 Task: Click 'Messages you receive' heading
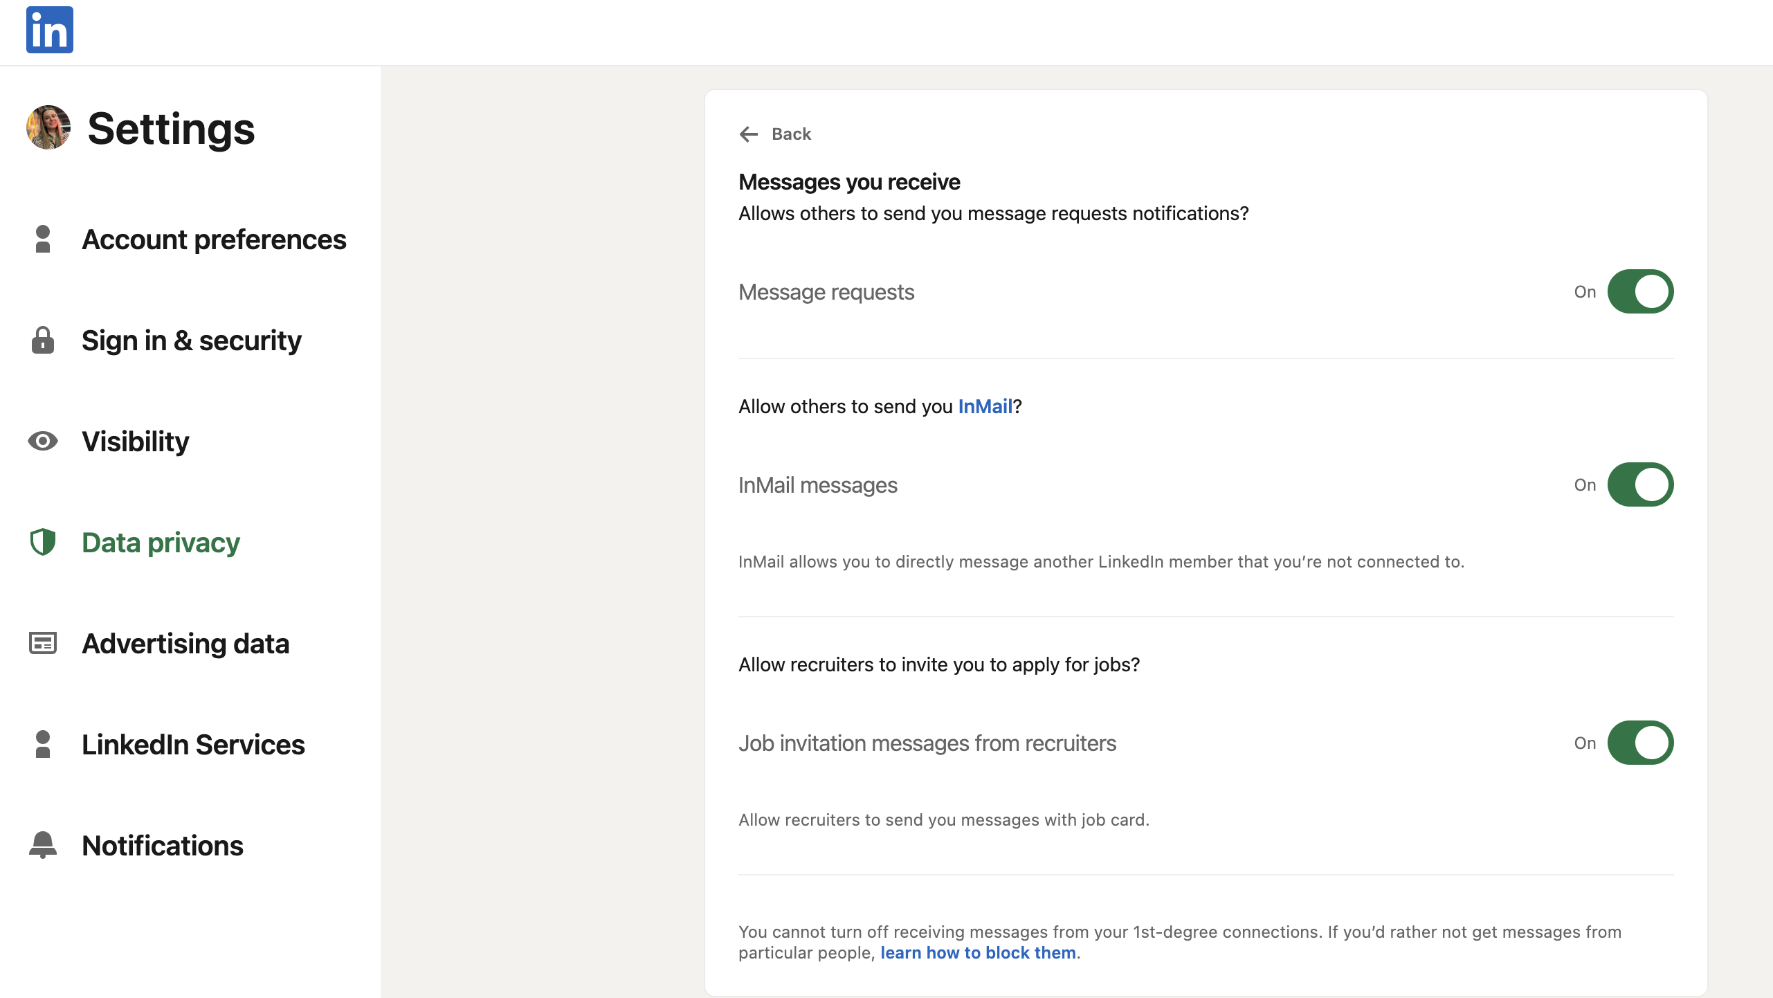(849, 182)
